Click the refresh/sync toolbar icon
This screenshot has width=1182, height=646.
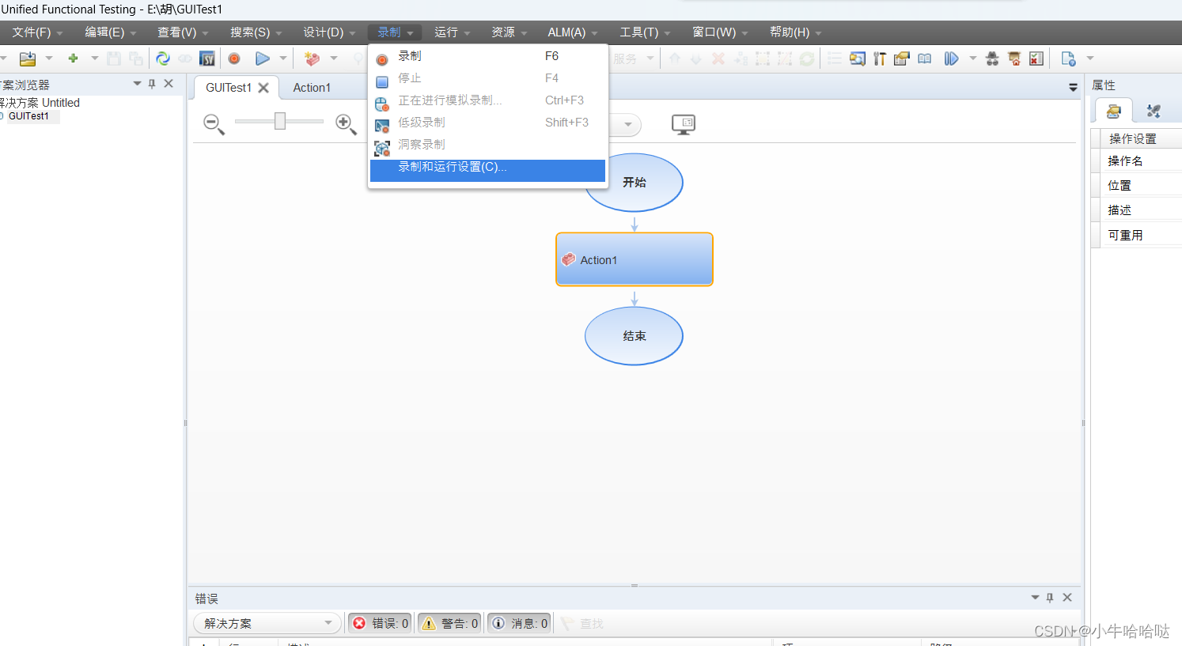pyautogui.click(x=164, y=58)
